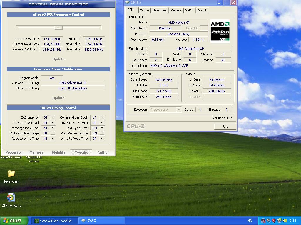Click the Package value Socket A (462)

[x=179, y=34]
